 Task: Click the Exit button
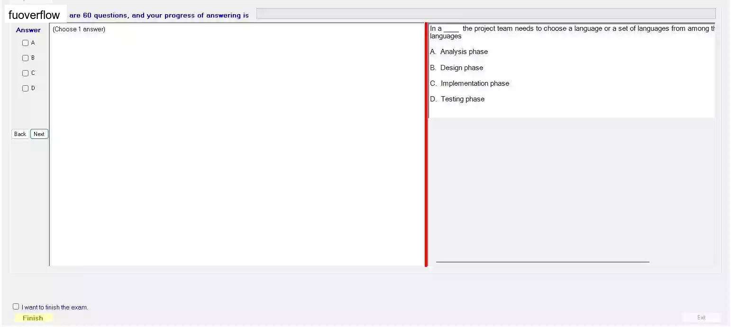(702, 318)
